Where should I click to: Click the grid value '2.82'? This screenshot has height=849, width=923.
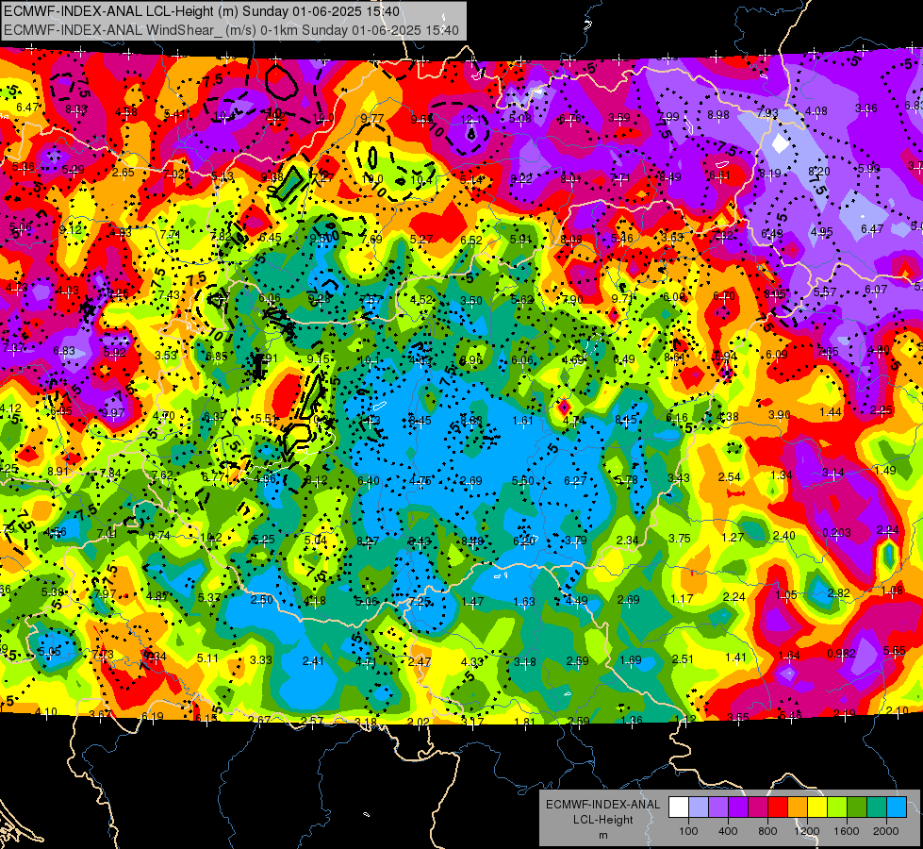[838, 592]
